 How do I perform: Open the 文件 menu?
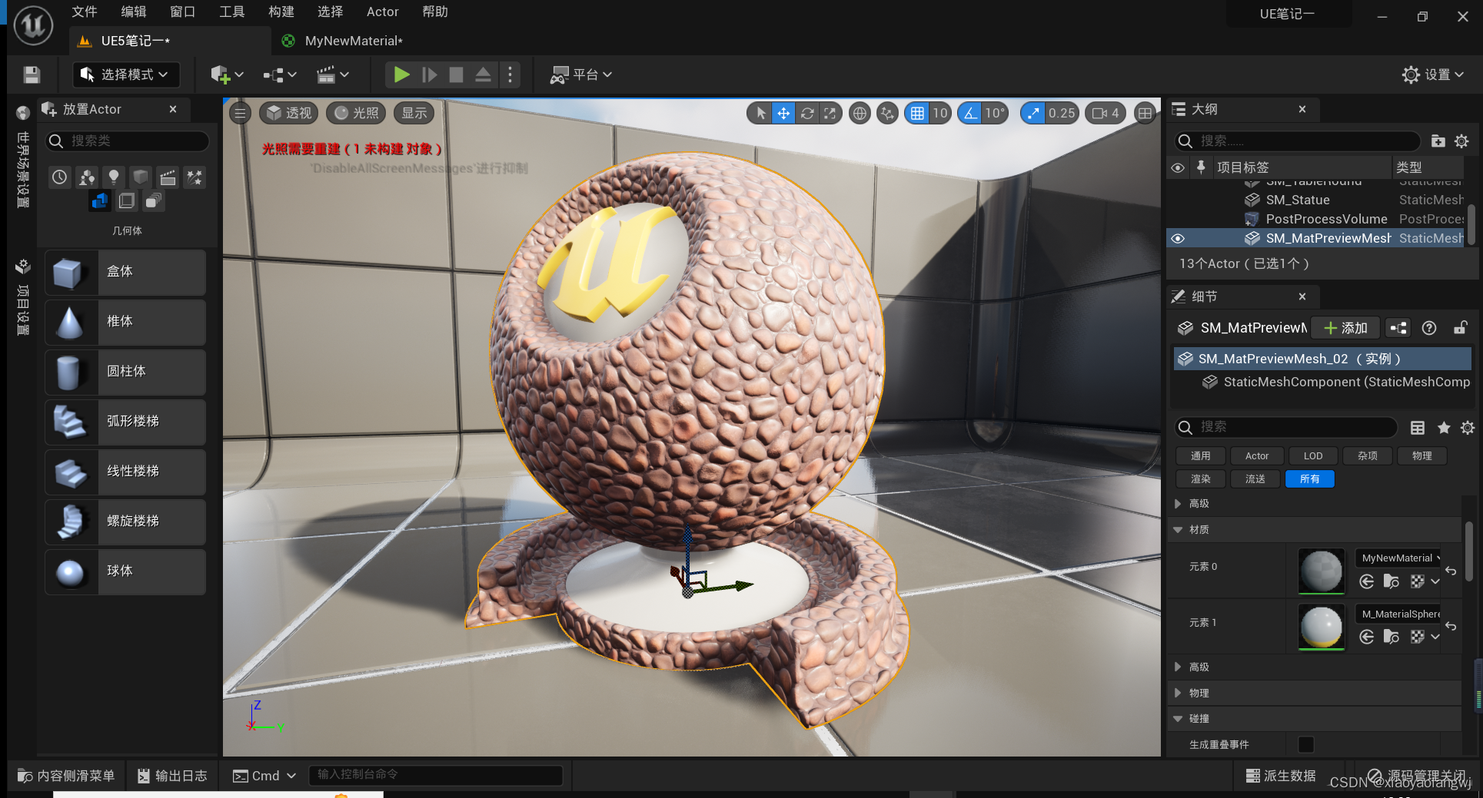[85, 12]
